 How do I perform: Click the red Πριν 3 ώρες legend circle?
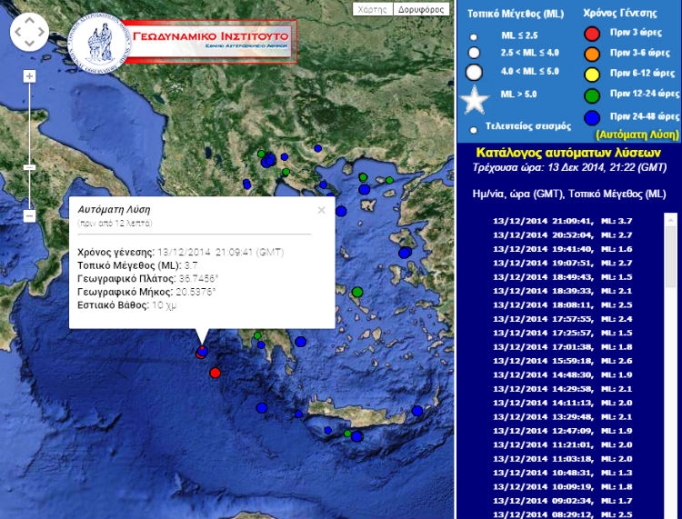pos(591,35)
